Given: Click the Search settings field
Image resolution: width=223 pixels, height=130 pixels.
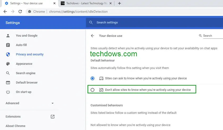Looking at the screenshot, I should [154, 23].
